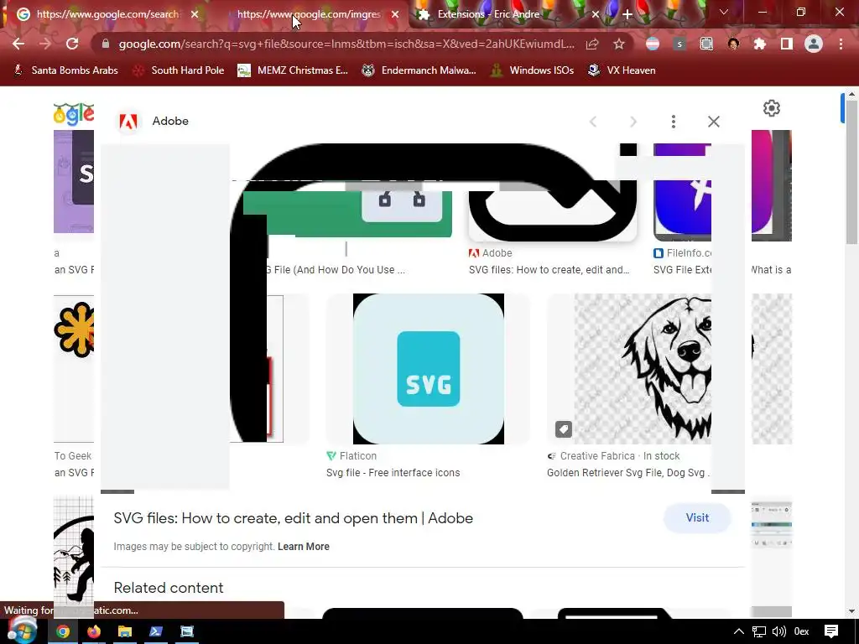Open a new tab with plus button

pos(627,15)
